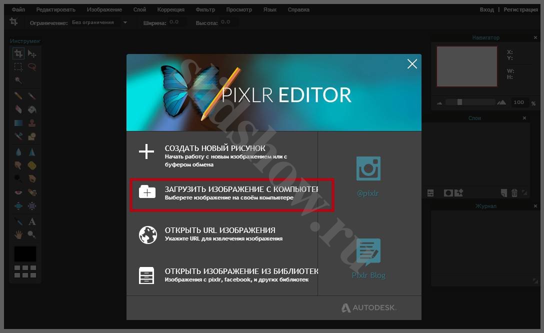
Task: Open the Коррекция menu
Action: tap(170, 9)
